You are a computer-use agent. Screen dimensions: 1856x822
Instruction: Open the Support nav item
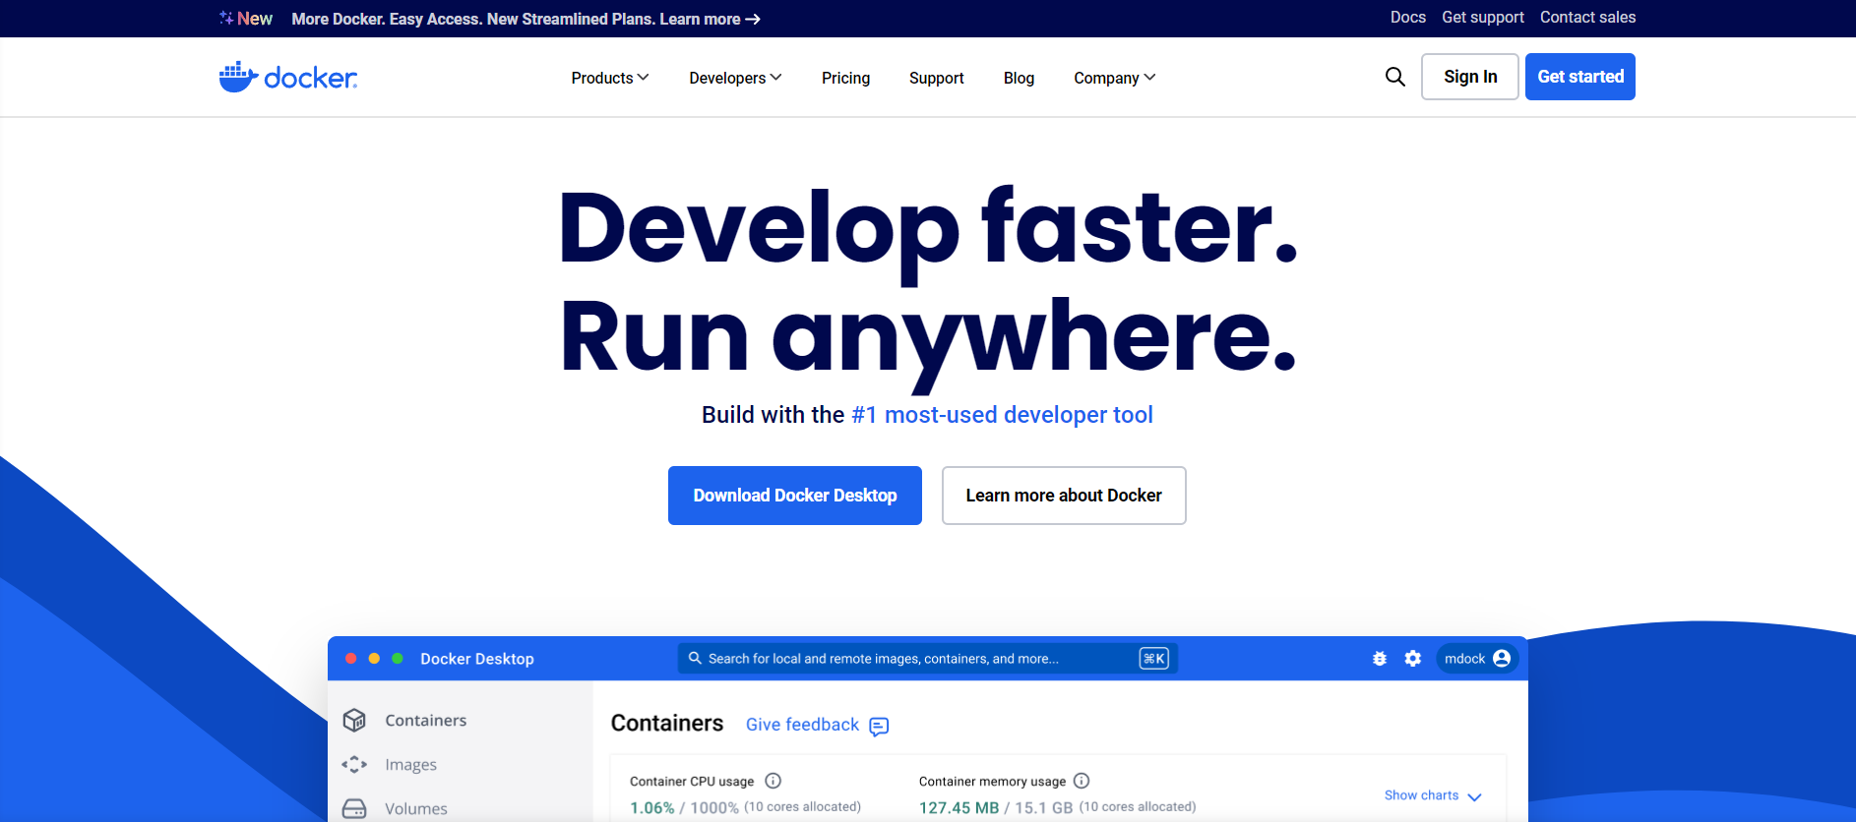[936, 78]
